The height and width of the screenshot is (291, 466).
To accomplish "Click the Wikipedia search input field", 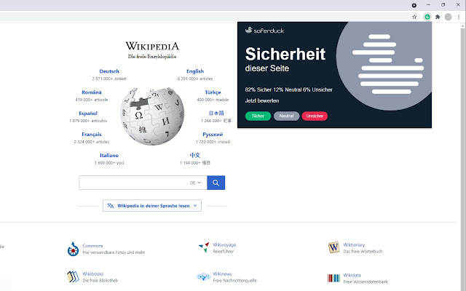I will coord(134,183).
